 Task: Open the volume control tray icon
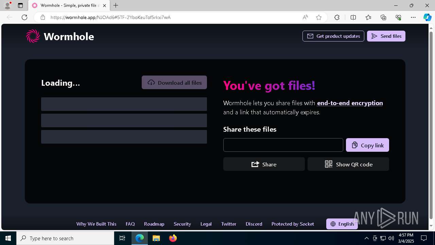click(391, 238)
